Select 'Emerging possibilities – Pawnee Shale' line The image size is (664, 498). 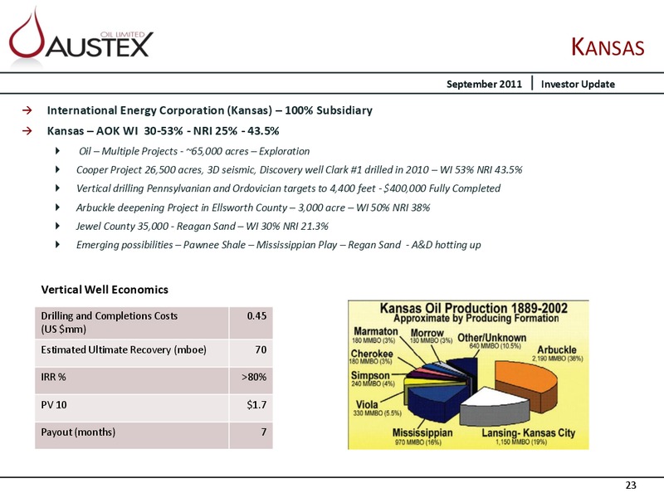pyautogui.click(x=278, y=245)
